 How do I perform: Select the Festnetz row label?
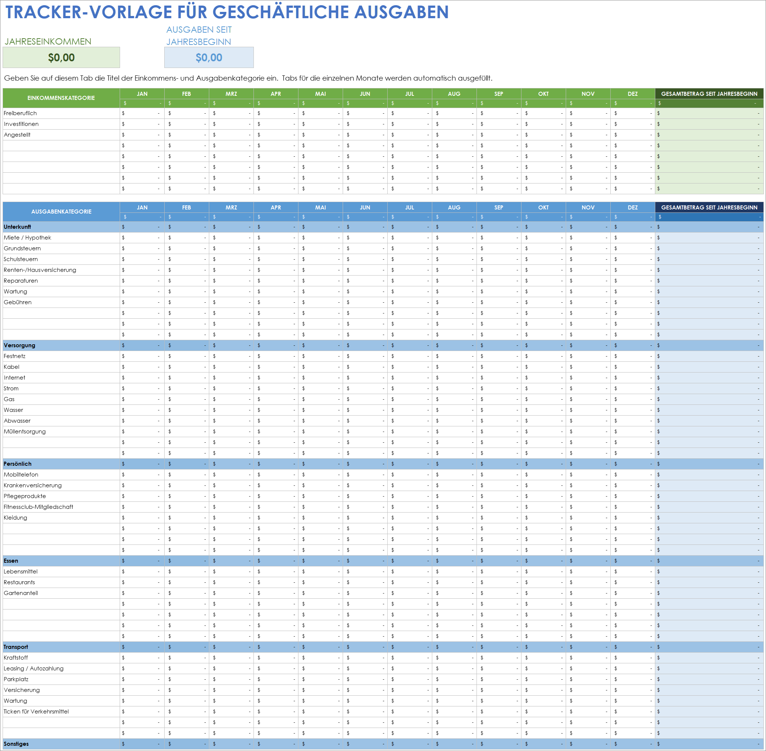[x=61, y=356]
